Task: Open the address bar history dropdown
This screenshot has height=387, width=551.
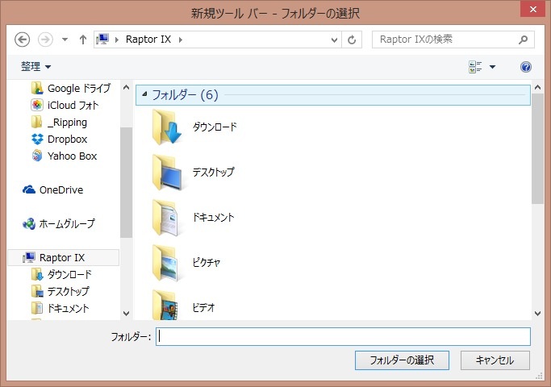Action: coord(334,40)
